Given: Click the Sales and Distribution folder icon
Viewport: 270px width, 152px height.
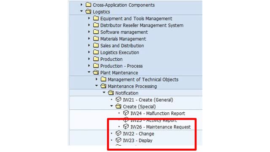Looking at the screenshot, I should tap(96, 45).
